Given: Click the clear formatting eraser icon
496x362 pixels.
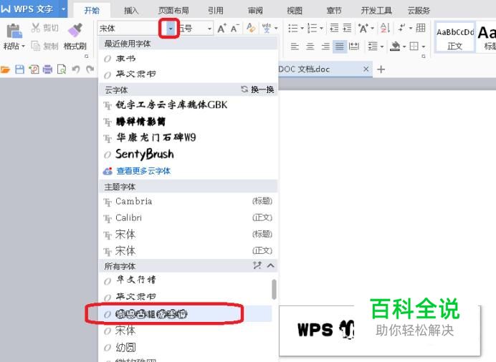Looking at the screenshot, I should pos(251,28).
